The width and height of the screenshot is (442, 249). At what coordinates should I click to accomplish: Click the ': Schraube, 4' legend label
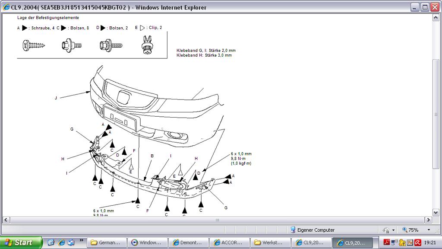click(41, 28)
